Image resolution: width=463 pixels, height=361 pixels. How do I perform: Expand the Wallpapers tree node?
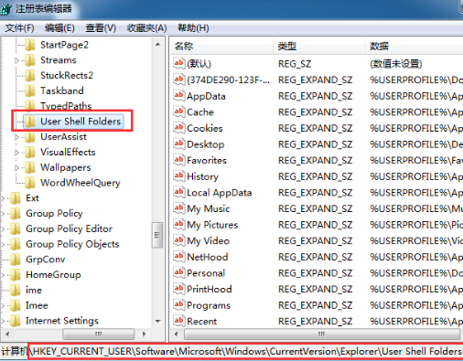(16, 167)
